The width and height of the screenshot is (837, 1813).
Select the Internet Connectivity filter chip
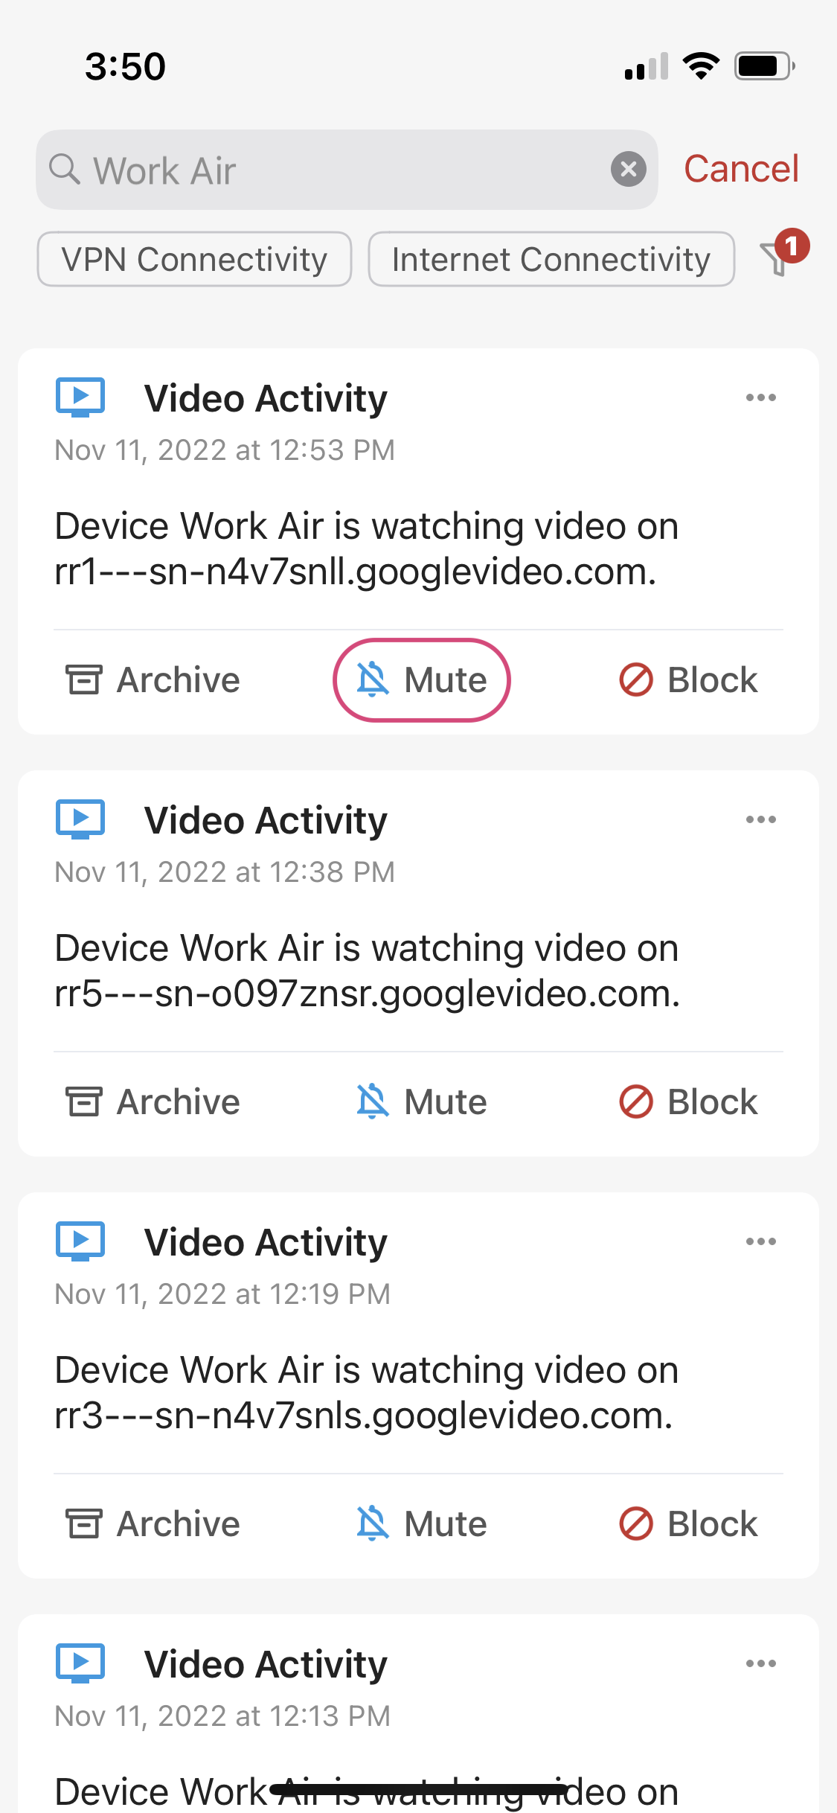coord(551,259)
